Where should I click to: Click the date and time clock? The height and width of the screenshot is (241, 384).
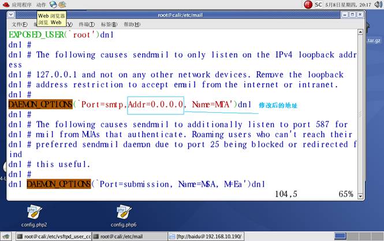coord(350,5)
